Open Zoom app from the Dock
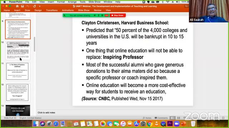The image size is (229, 128). pos(176,124)
